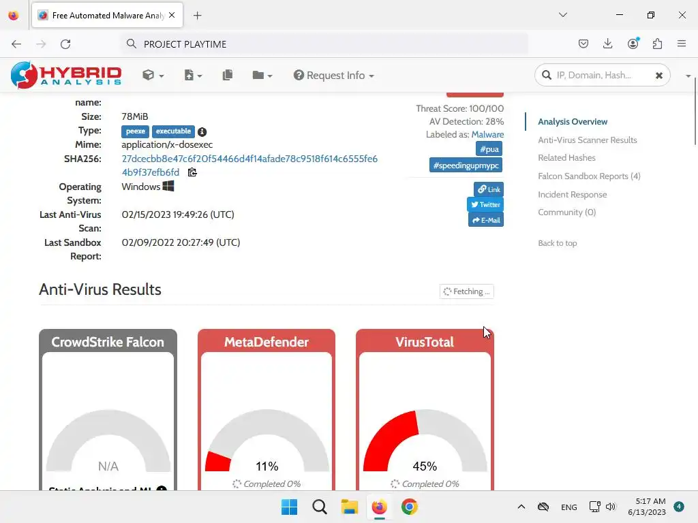This screenshot has width=698, height=523.
Task: Open the Windows Start menu
Action: click(x=289, y=507)
